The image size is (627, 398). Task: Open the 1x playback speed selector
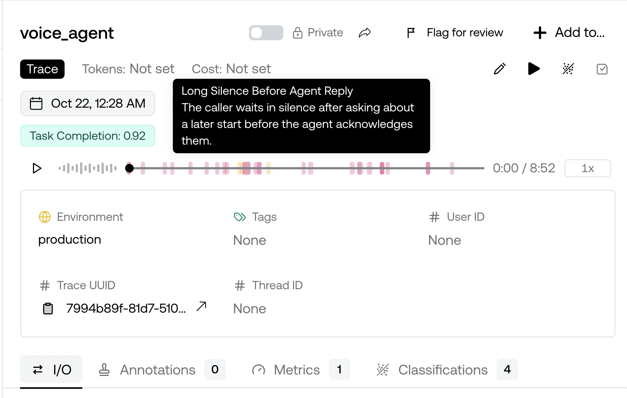click(587, 168)
